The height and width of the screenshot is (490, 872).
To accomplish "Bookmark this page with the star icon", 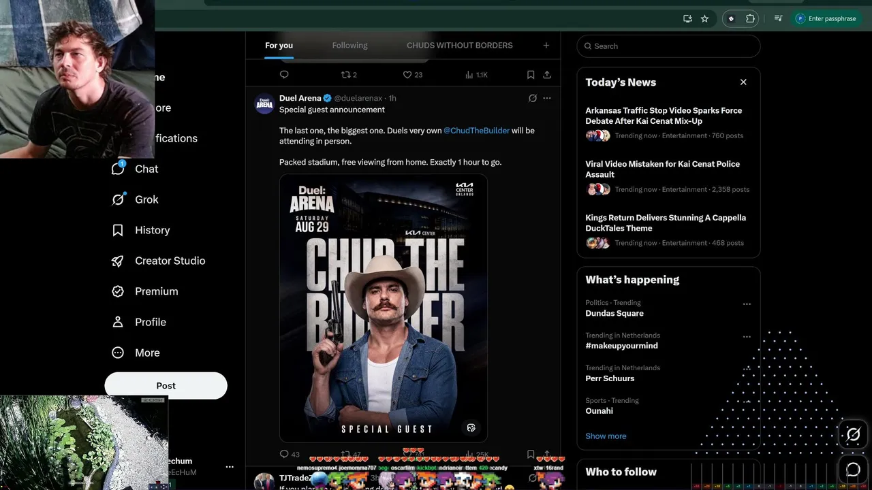I will (x=704, y=18).
